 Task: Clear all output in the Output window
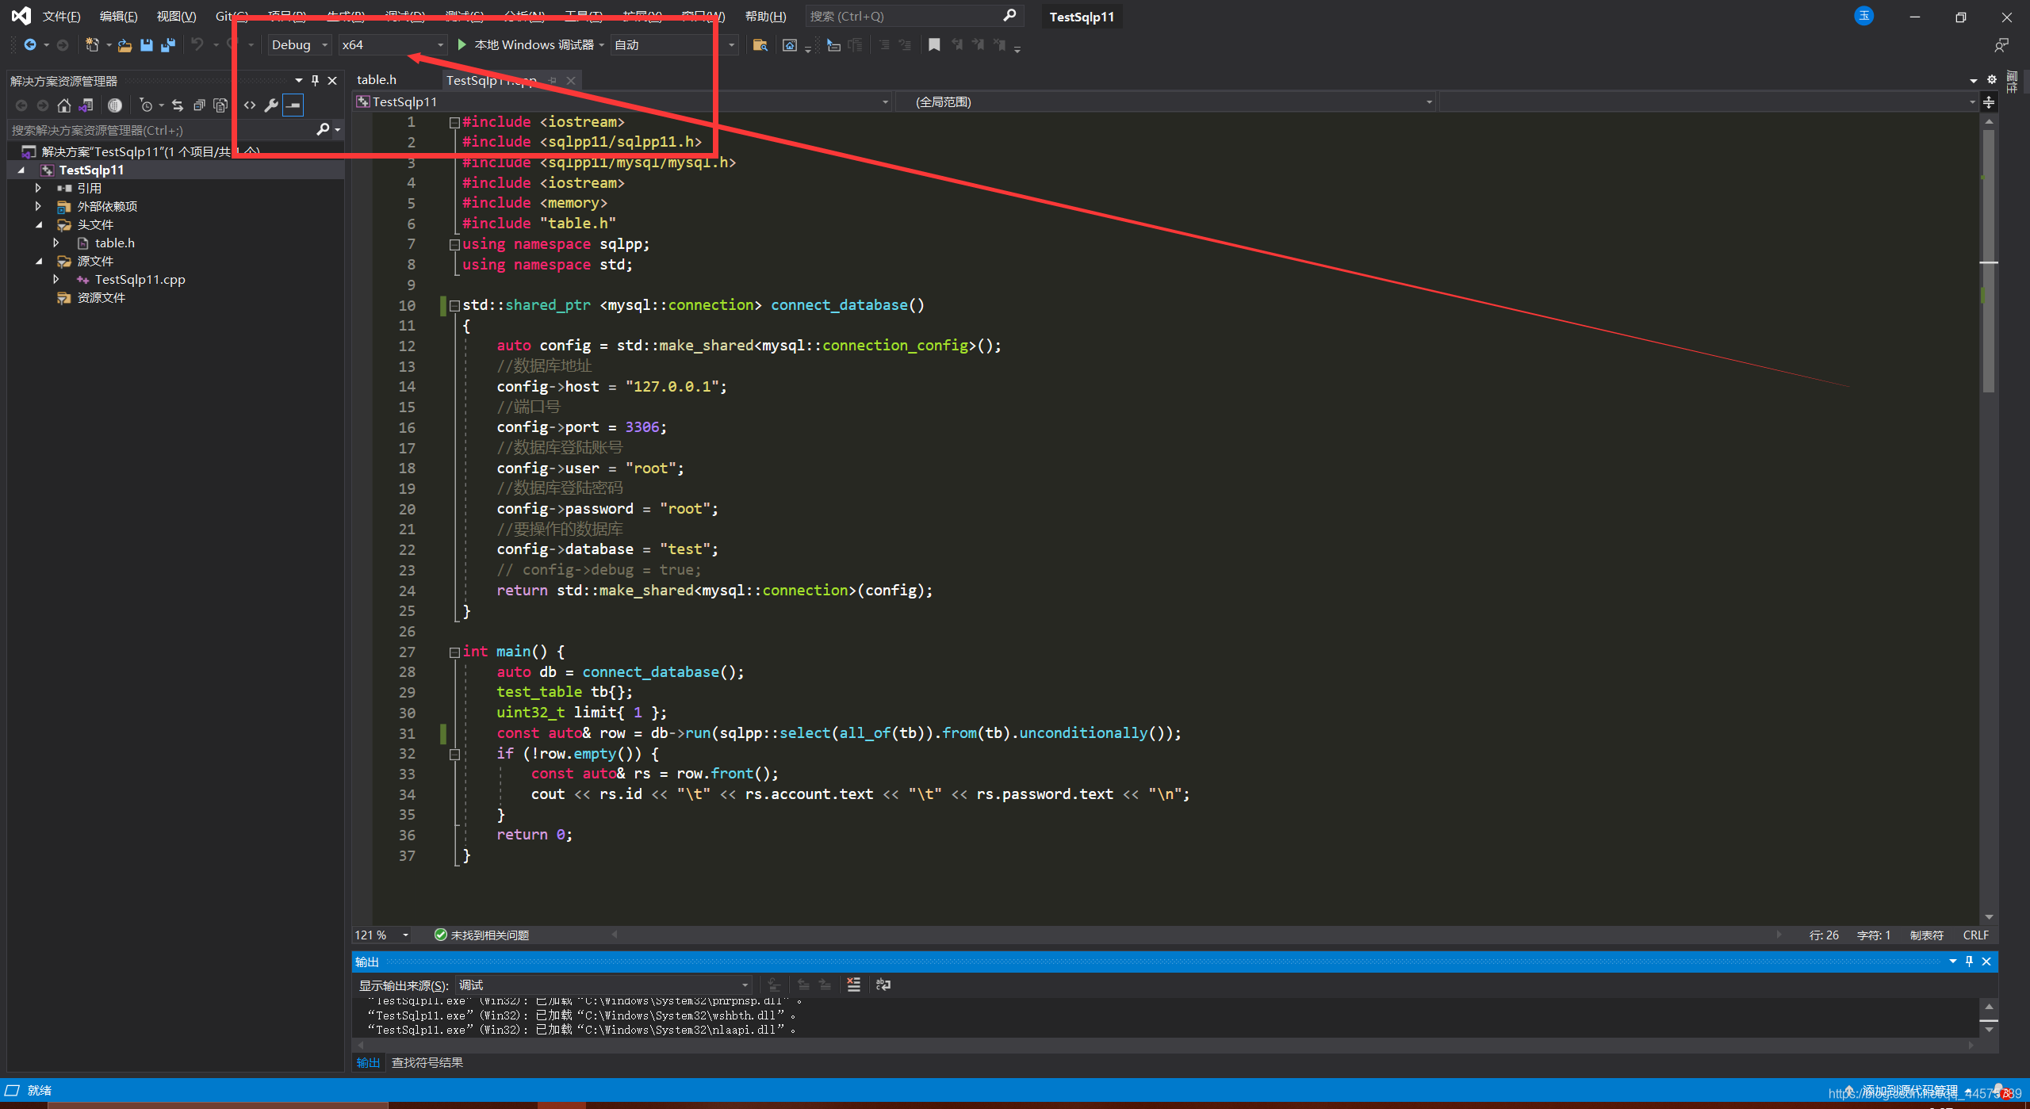coord(854,985)
